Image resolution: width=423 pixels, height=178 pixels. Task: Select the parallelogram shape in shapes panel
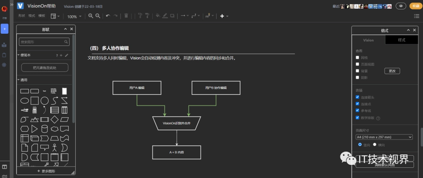(x=65, y=119)
